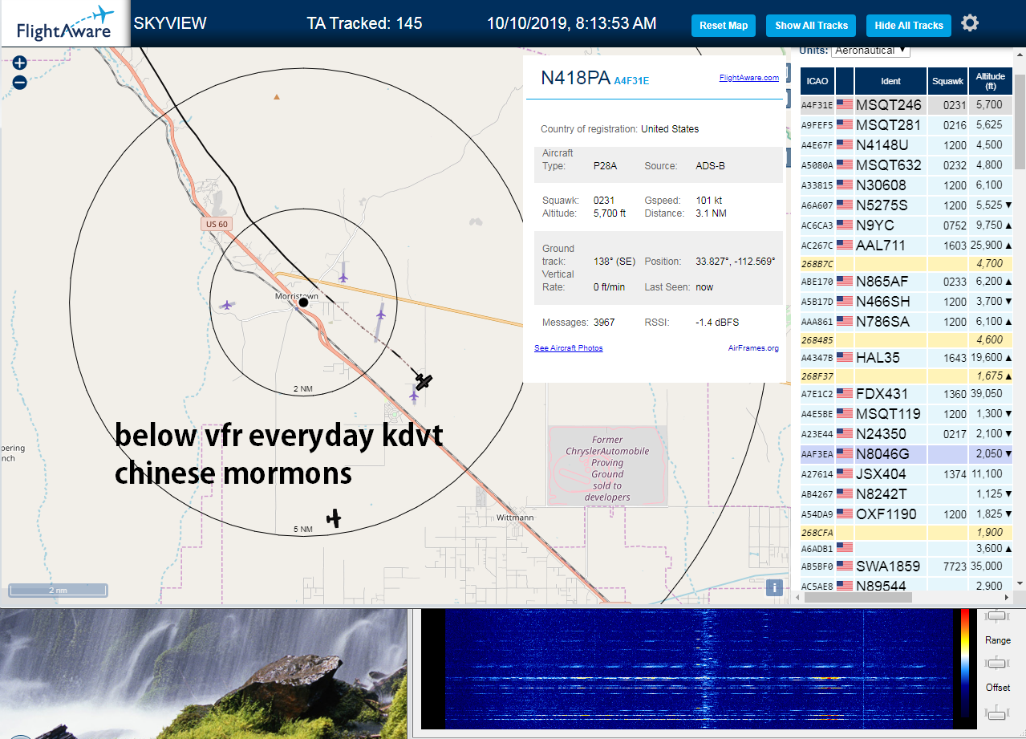Select the N89544 row
Screen dimensions: 1026x739
906,586
